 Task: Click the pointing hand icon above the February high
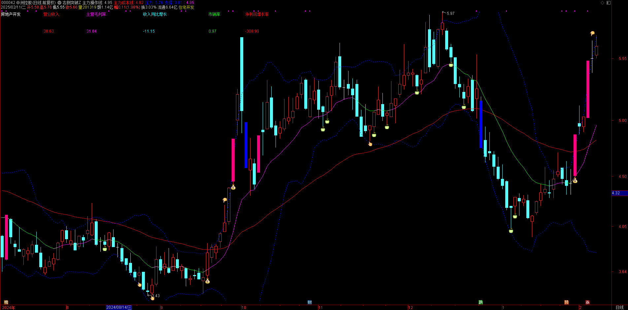(592, 33)
